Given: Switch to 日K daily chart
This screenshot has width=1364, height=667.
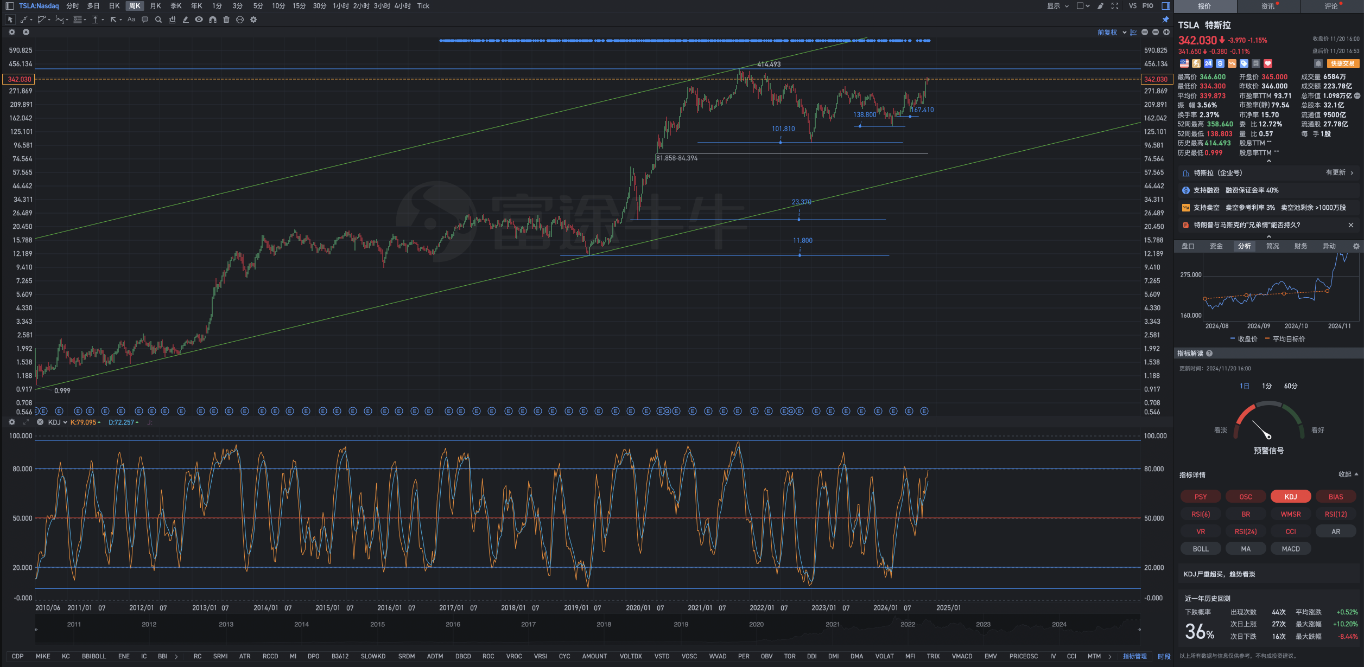Looking at the screenshot, I should coord(114,6).
